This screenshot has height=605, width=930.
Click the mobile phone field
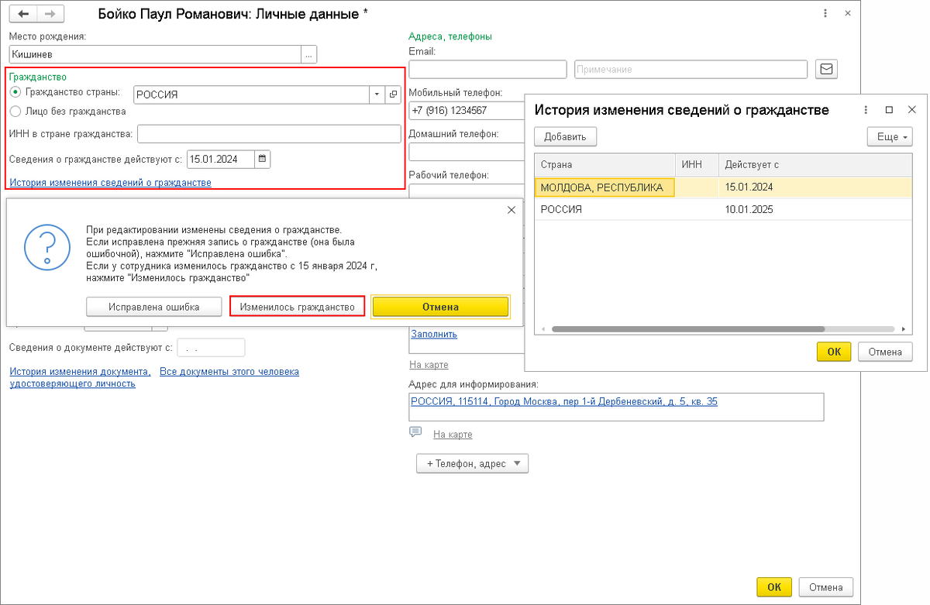coord(467,110)
